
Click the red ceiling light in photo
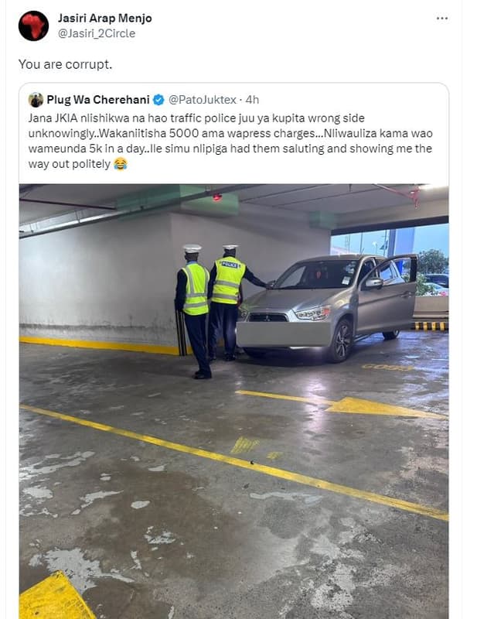click(217, 197)
